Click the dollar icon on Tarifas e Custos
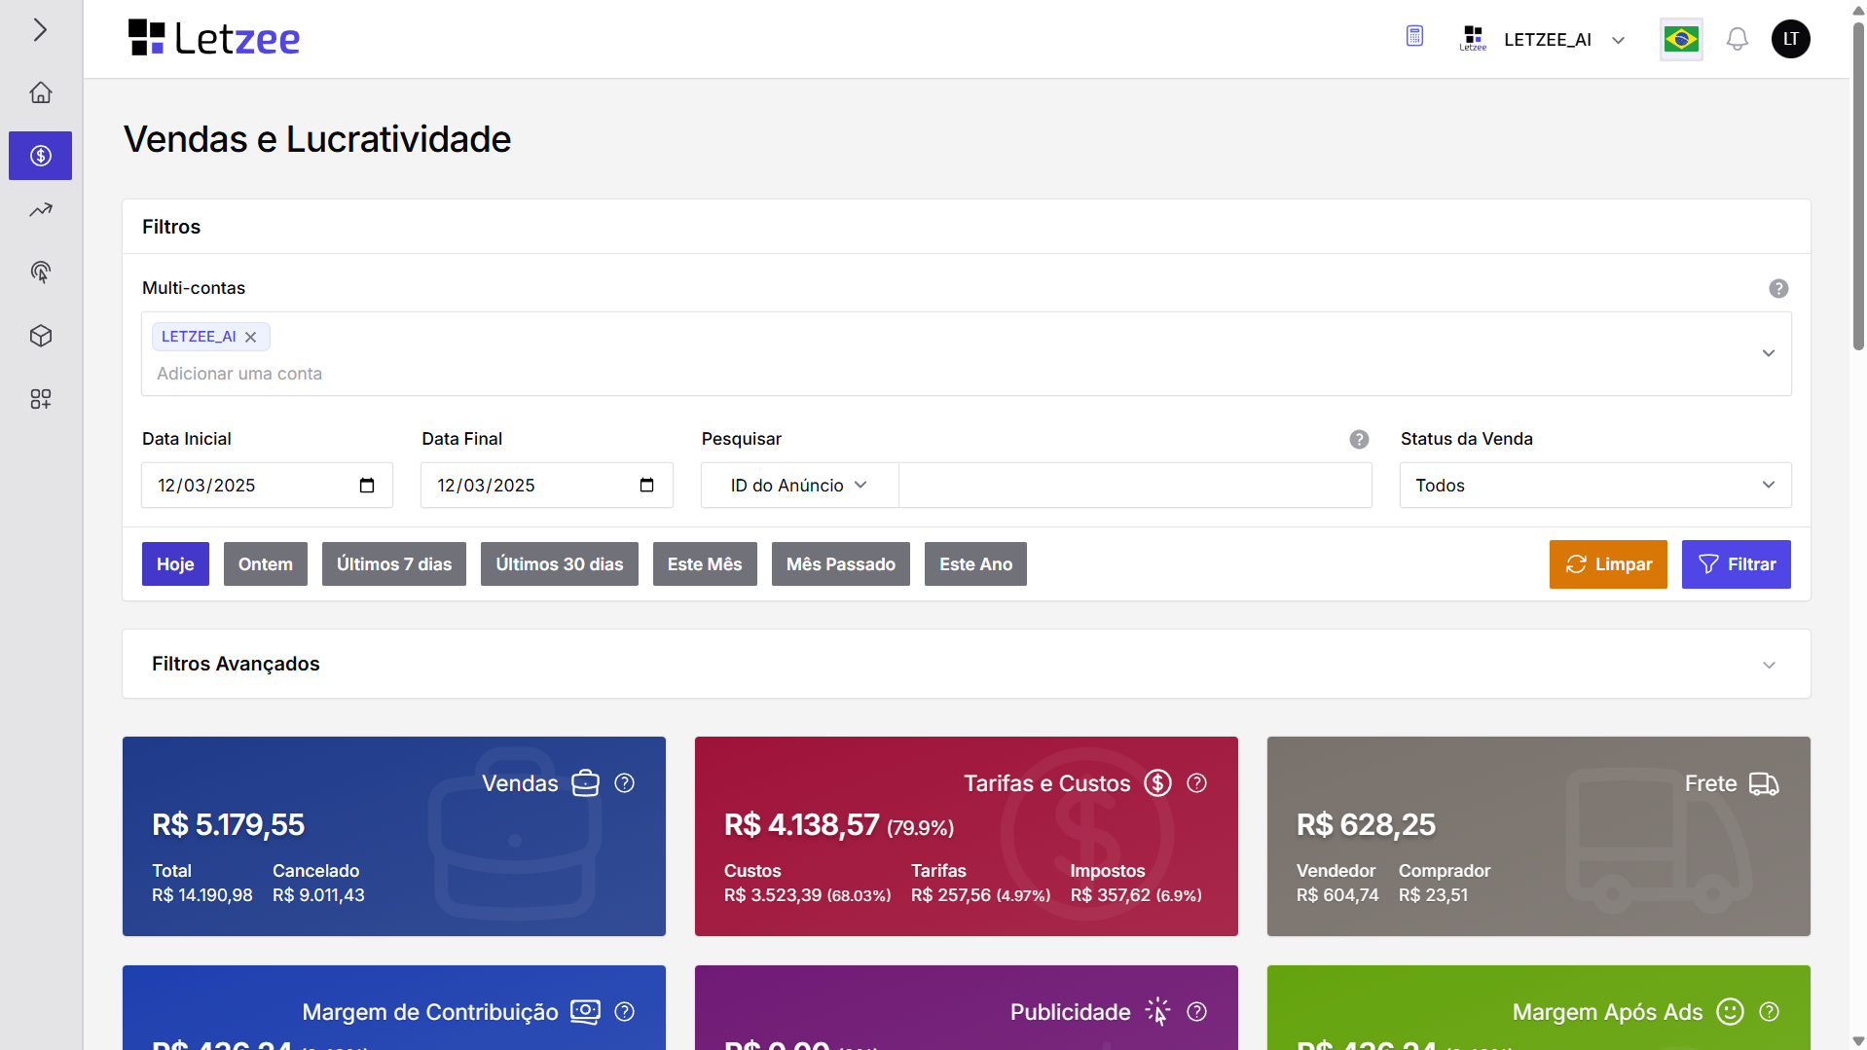 tap(1157, 783)
